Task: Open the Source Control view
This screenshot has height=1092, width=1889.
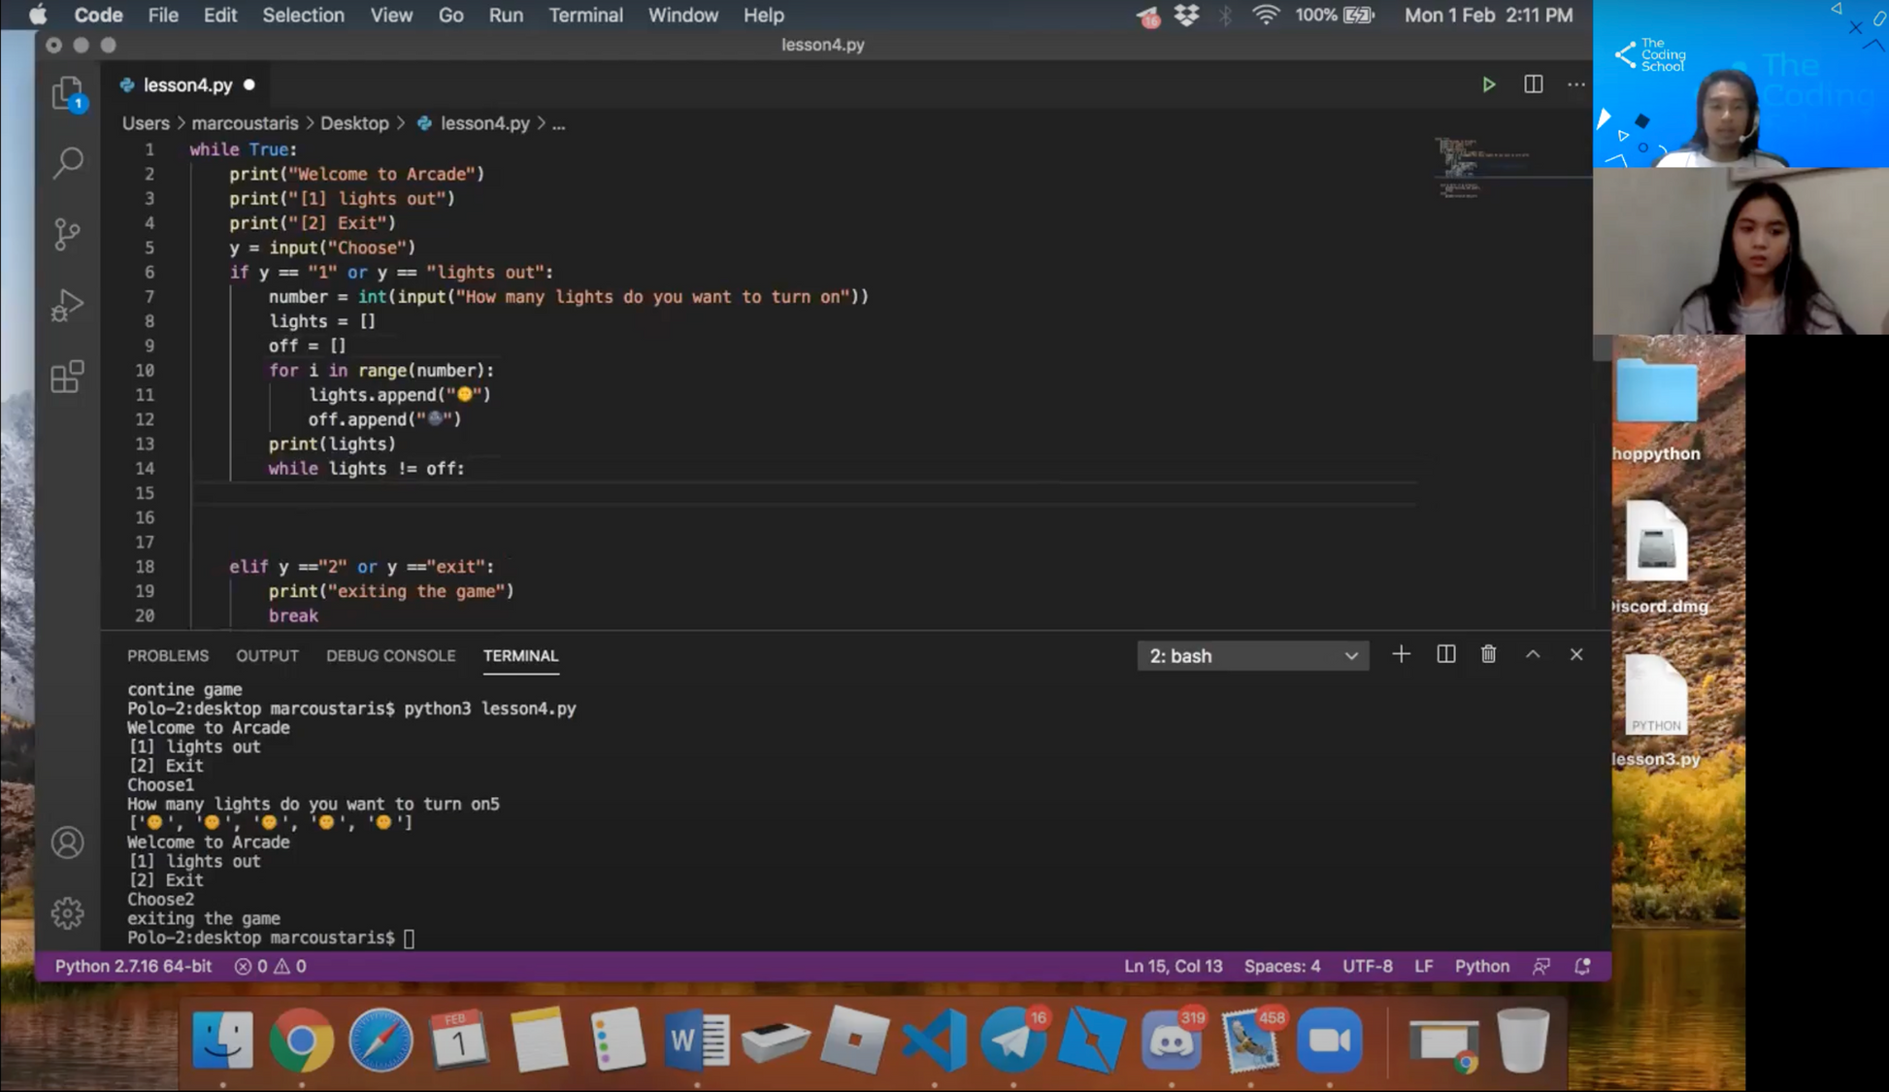Action: coord(68,233)
